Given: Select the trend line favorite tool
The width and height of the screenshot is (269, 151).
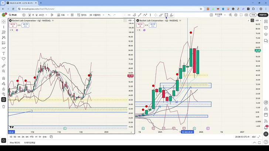Looking at the screenshot, I should tap(140, 15).
